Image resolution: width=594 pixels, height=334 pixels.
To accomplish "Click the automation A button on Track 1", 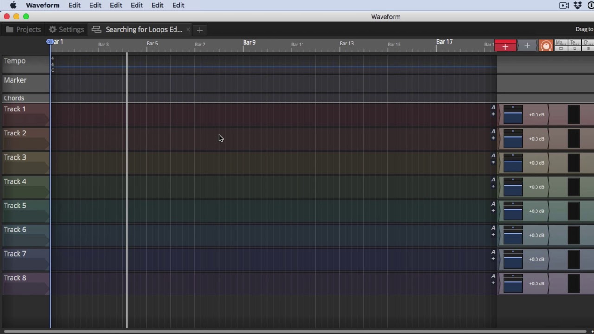I will [x=493, y=107].
